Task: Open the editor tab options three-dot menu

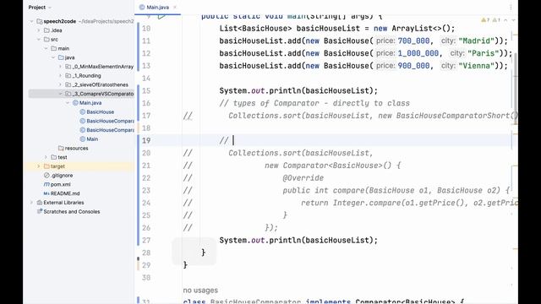Action: (511, 8)
